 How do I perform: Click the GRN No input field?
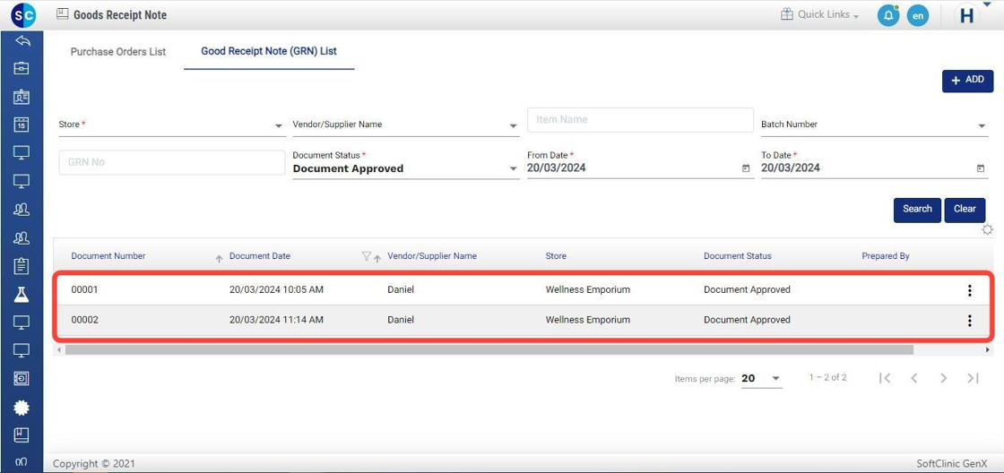(171, 162)
